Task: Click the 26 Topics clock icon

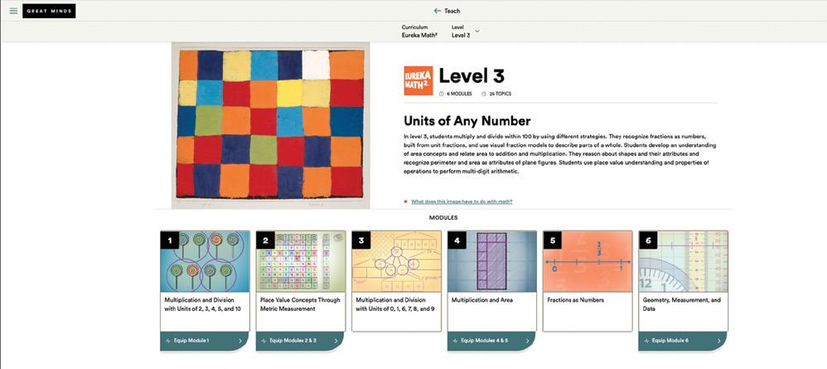Action: [x=484, y=94]
